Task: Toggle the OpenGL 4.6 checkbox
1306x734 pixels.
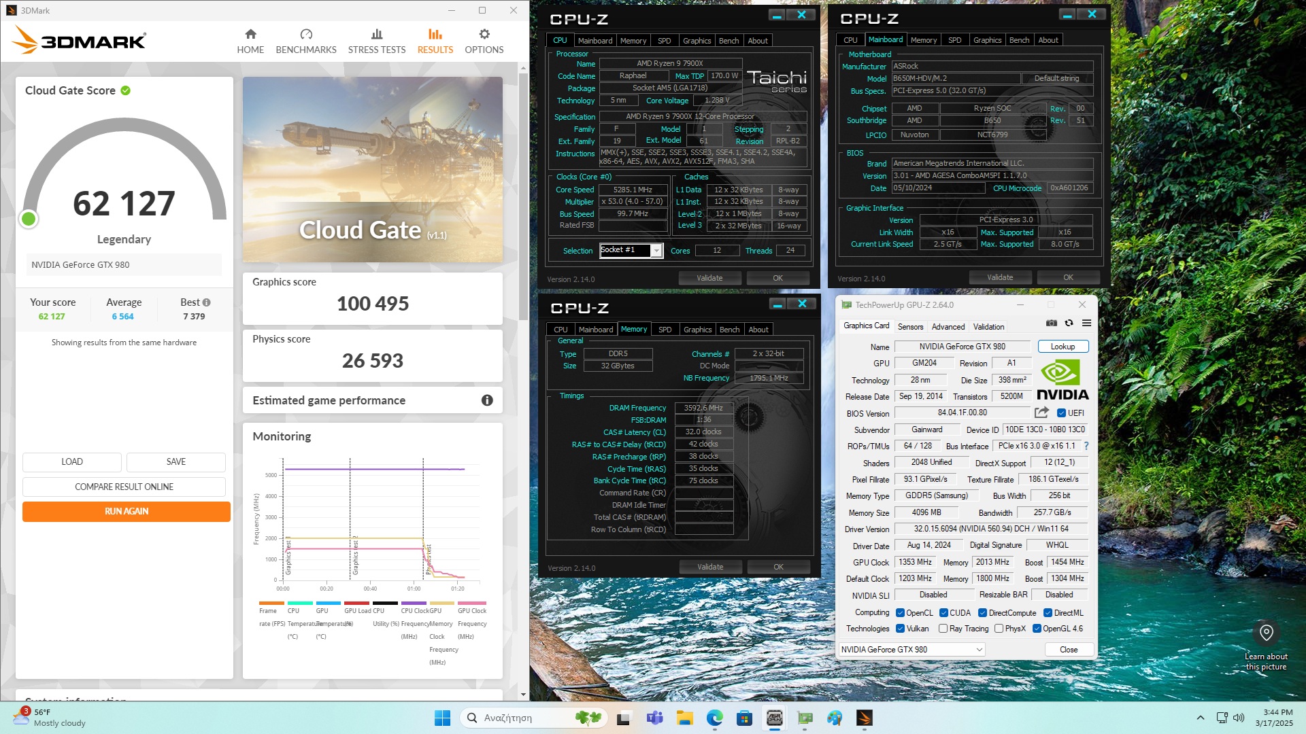Action: pos(1037,629)
